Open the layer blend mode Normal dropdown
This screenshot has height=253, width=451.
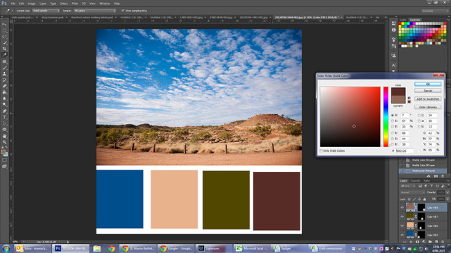click(x=413, y=193)
